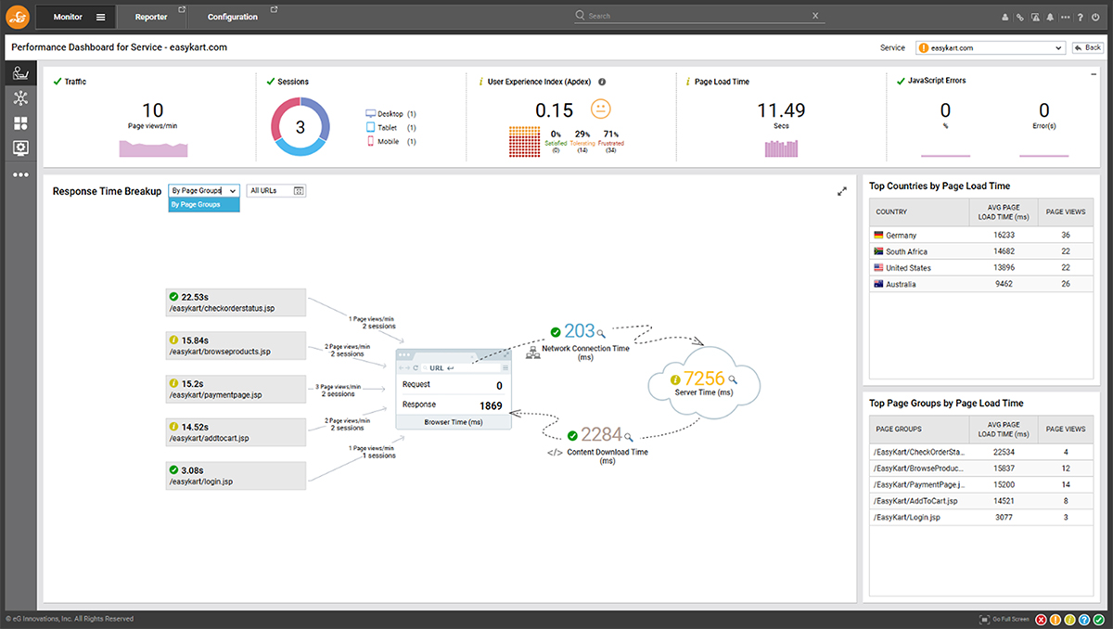This screenshot has height=629, width=1113.
Task: Click Go Full Screen
Action: tap(1004, 619)
